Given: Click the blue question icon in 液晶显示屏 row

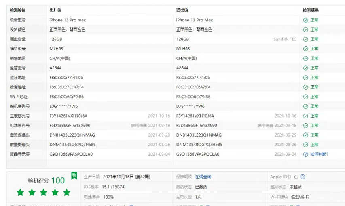Looking at the screenshot, I should [306, 154].
